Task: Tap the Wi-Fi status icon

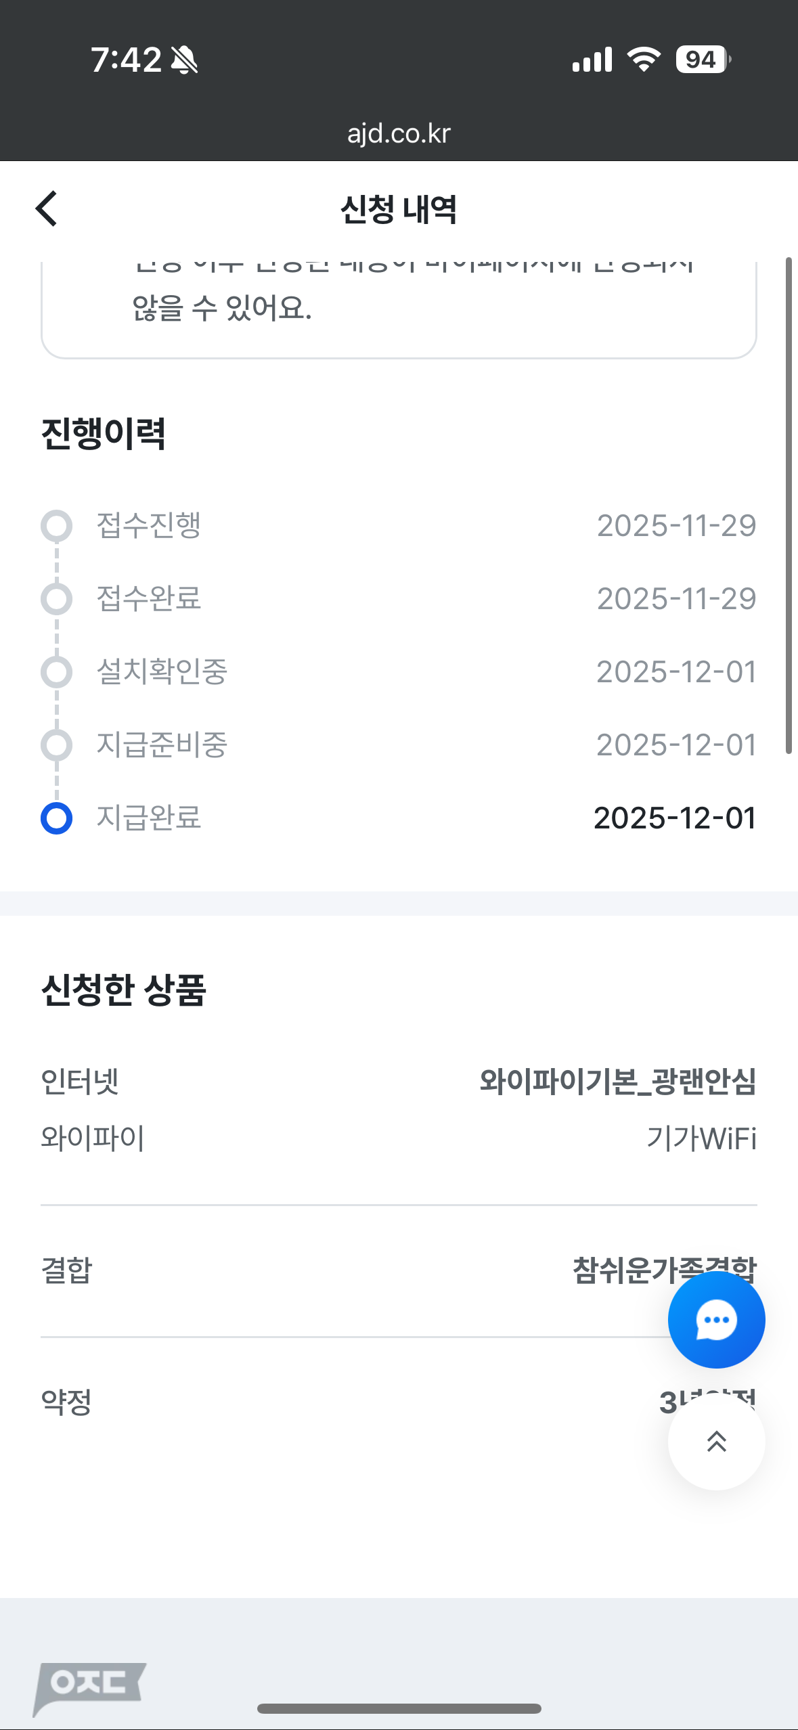Action: tap(644, 60)
